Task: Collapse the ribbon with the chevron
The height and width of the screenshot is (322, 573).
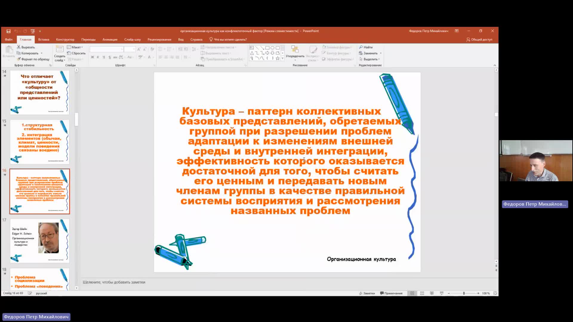Action: pyautogui.click(x=495, y=65)
